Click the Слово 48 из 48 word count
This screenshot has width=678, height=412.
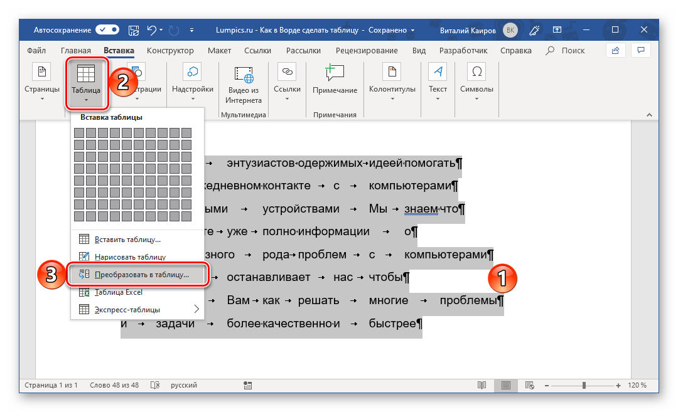point(114,385)
